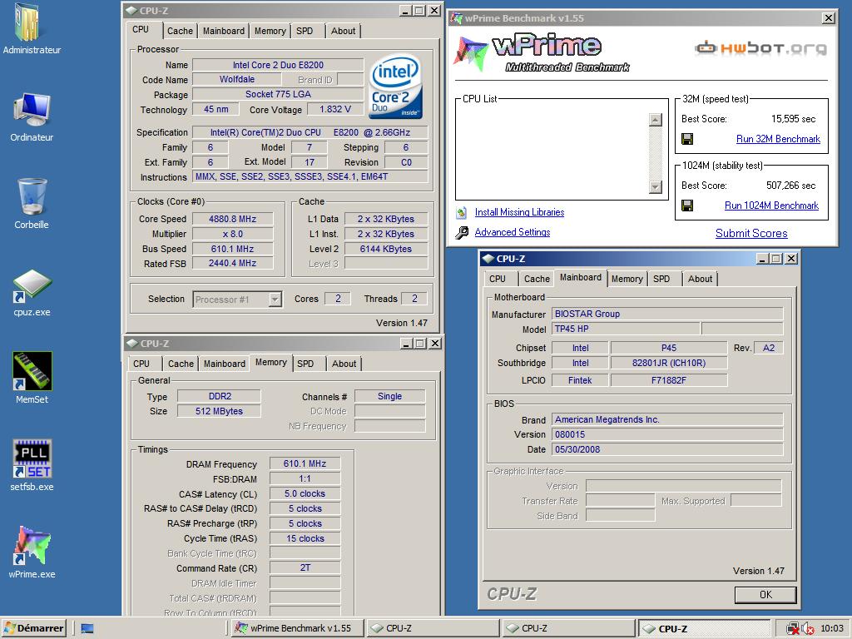Open the Ordinateur desktop icon
This screenshot has width=852, height=639.
[32, 116]
